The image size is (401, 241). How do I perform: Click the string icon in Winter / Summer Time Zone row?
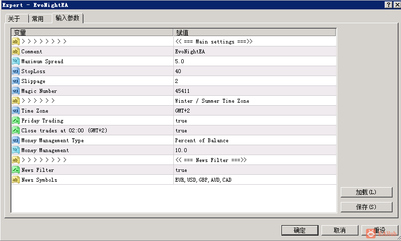(x=16, y=101)
